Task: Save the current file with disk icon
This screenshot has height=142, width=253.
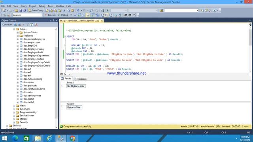Action: (21, 11)
